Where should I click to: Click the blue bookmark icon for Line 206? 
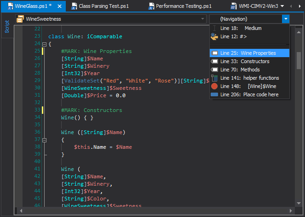pos(214,94)
